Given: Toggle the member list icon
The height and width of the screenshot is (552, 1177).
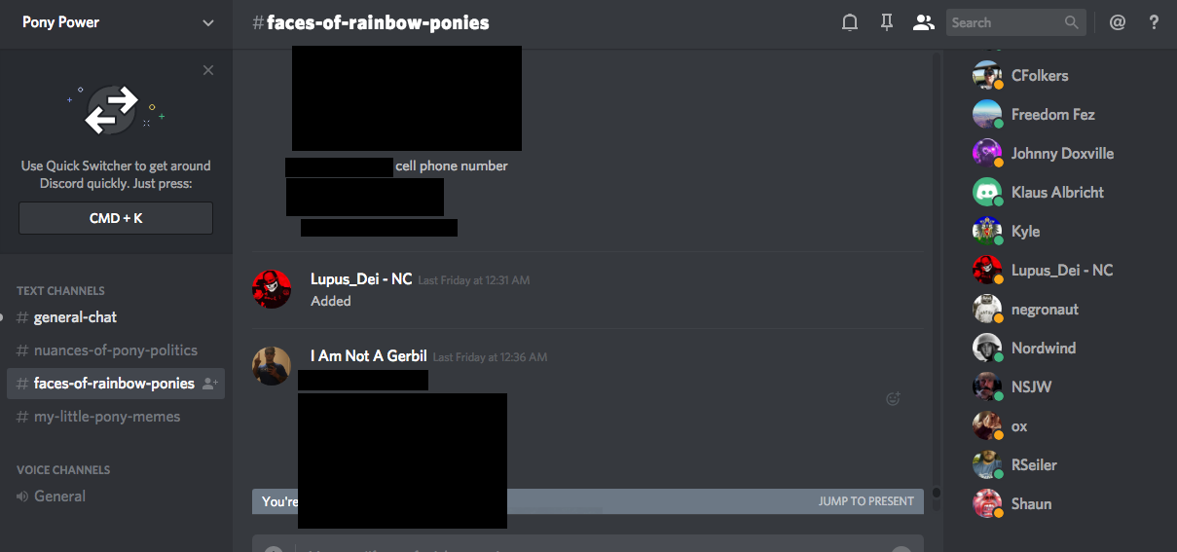Looking at the screenshot, I should (923, 22).
